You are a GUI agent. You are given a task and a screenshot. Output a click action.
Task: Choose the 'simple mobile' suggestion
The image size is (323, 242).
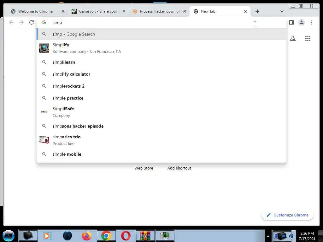(161, 154)
